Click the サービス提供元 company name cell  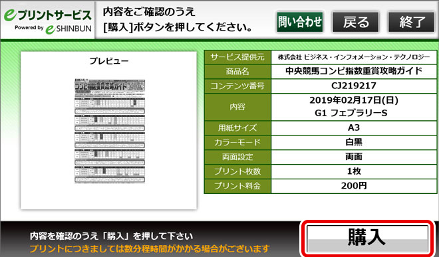point(354,57)
